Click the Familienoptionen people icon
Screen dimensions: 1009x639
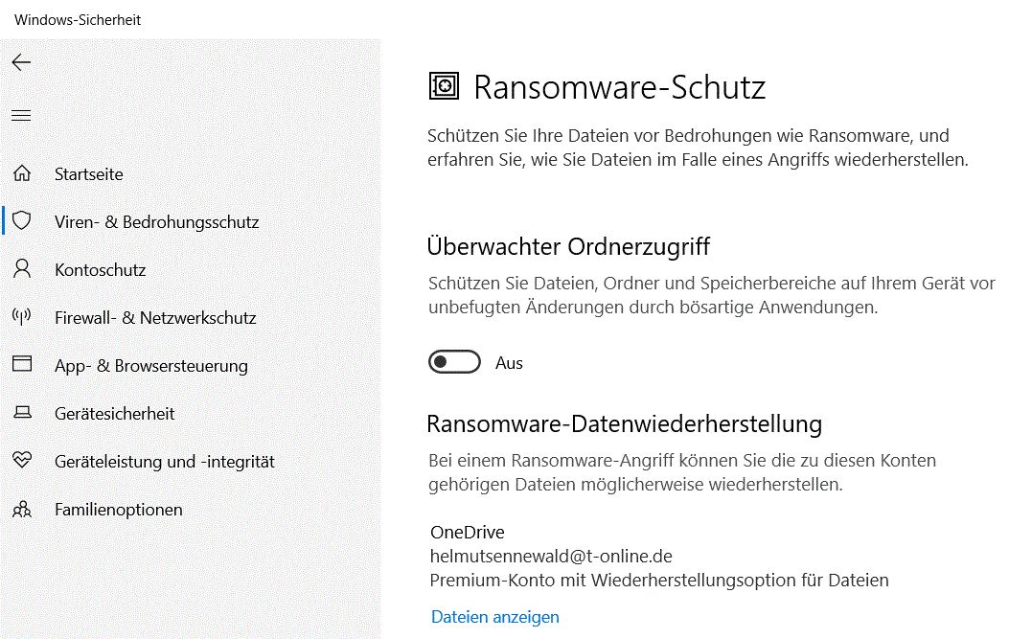[x=22, y=510]
